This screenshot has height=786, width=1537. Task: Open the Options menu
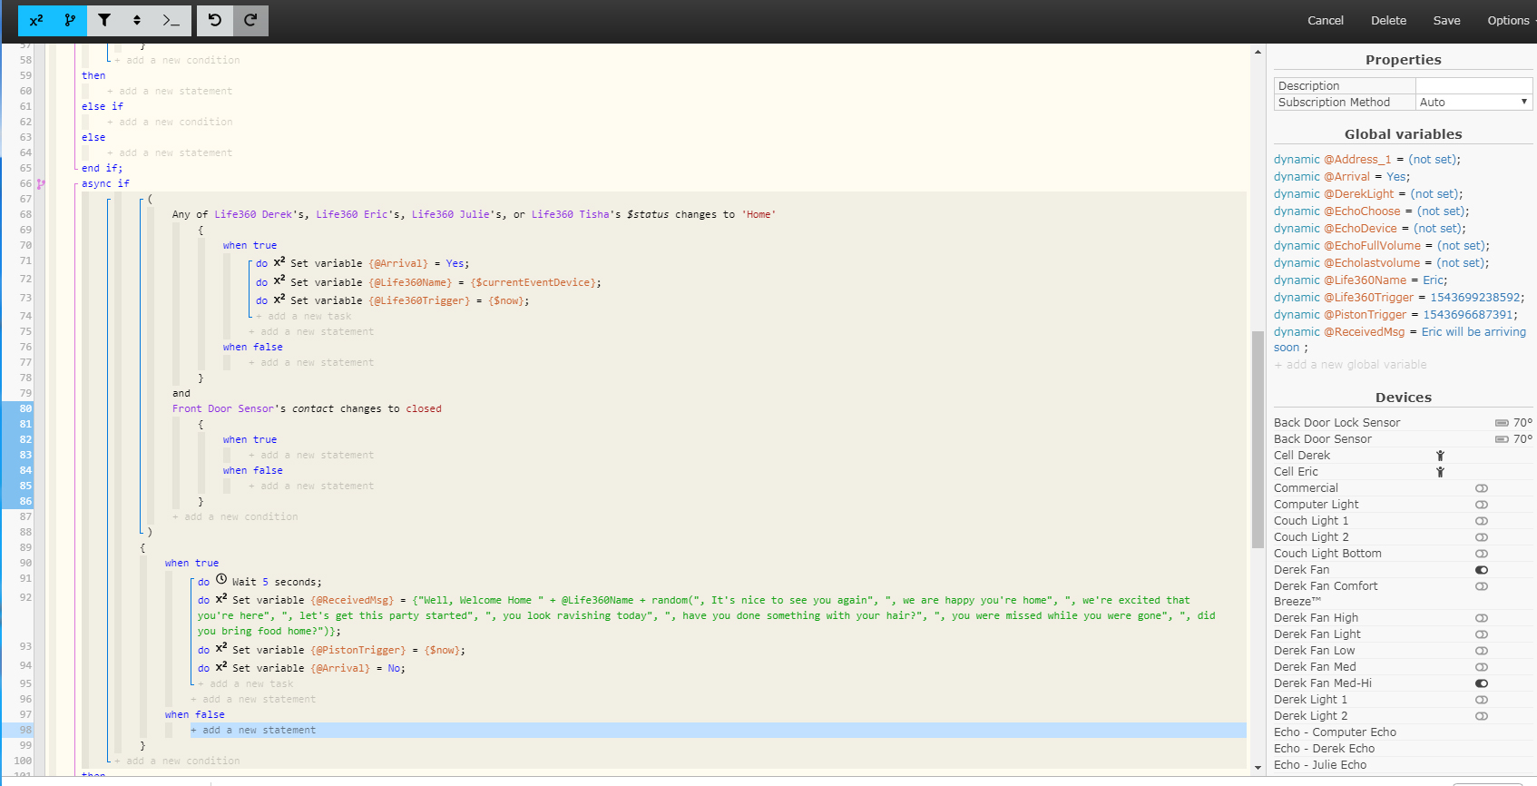tap(1508, 20)
